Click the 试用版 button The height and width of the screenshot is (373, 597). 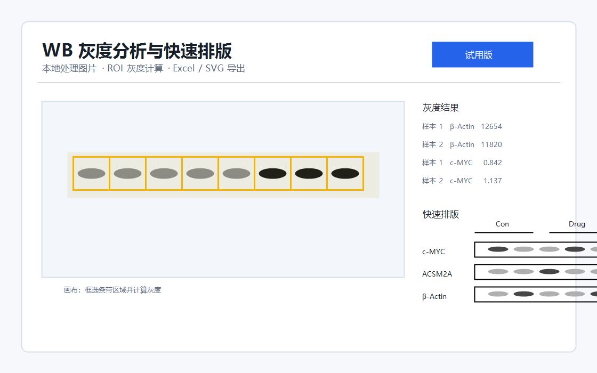pos(482,55)
